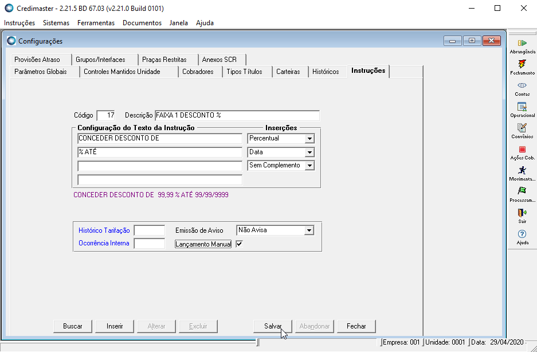The image size is (537, 352).
Task: Click the Excluir button
Action: click(198, 326)
